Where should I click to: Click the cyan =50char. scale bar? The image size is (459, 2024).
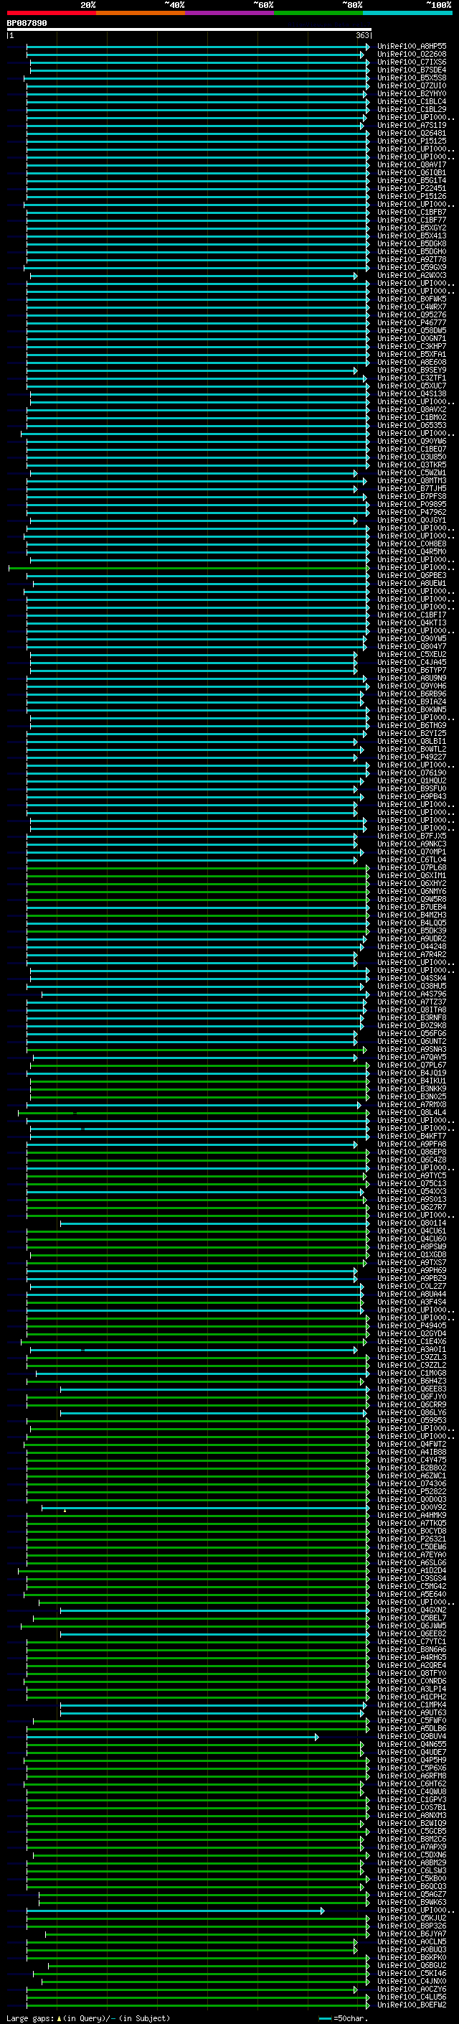tap(325, 2018)
